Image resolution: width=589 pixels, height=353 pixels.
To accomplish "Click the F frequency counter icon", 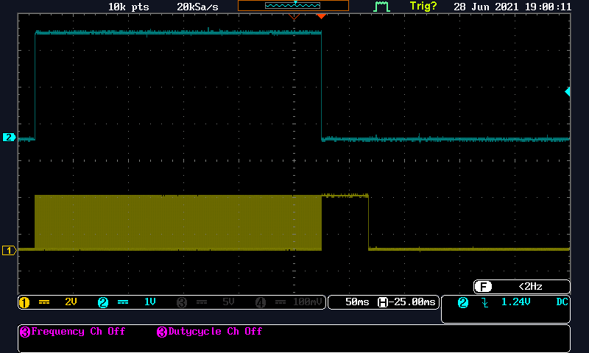I will (x=483, y=287).
